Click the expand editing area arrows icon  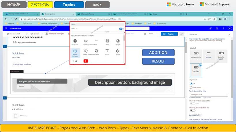click(182, 34)
